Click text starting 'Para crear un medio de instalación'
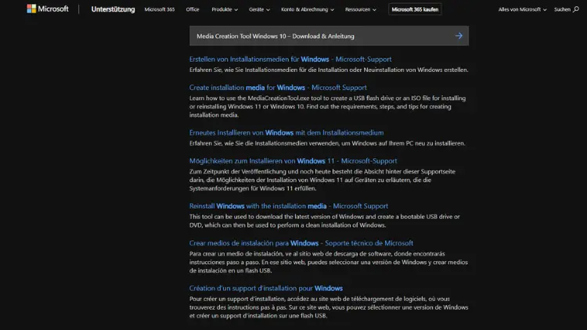 [x=329, y=262]
